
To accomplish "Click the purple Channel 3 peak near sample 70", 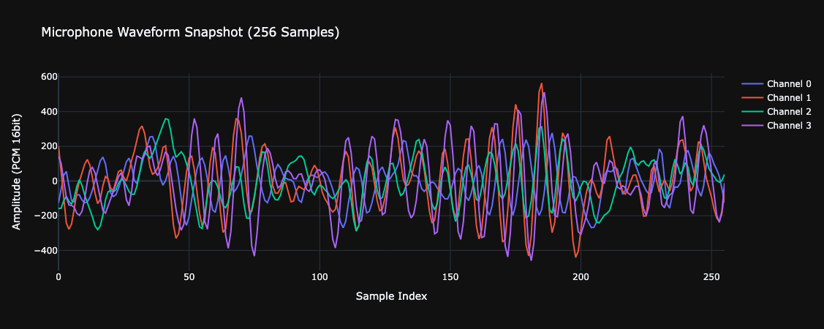I will click(241, 98).
